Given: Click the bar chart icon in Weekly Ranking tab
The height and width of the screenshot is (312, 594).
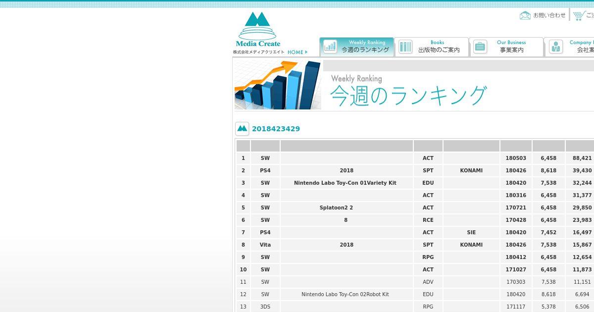Looking at the screenshot, I should tap(330, 47).
